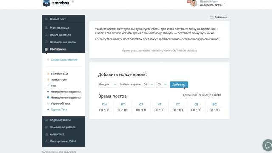The height and width of the screenshot is (153, 272).
Task: Click the smmbox logo icon
Action: (46, 3)
